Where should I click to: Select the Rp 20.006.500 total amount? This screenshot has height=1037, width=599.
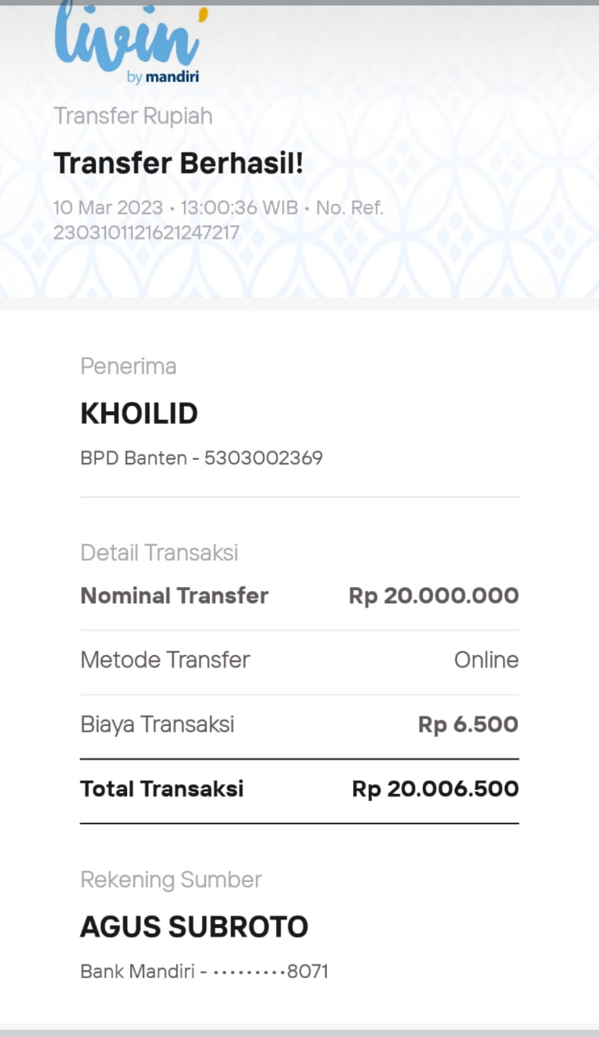[x=435, y=788]
